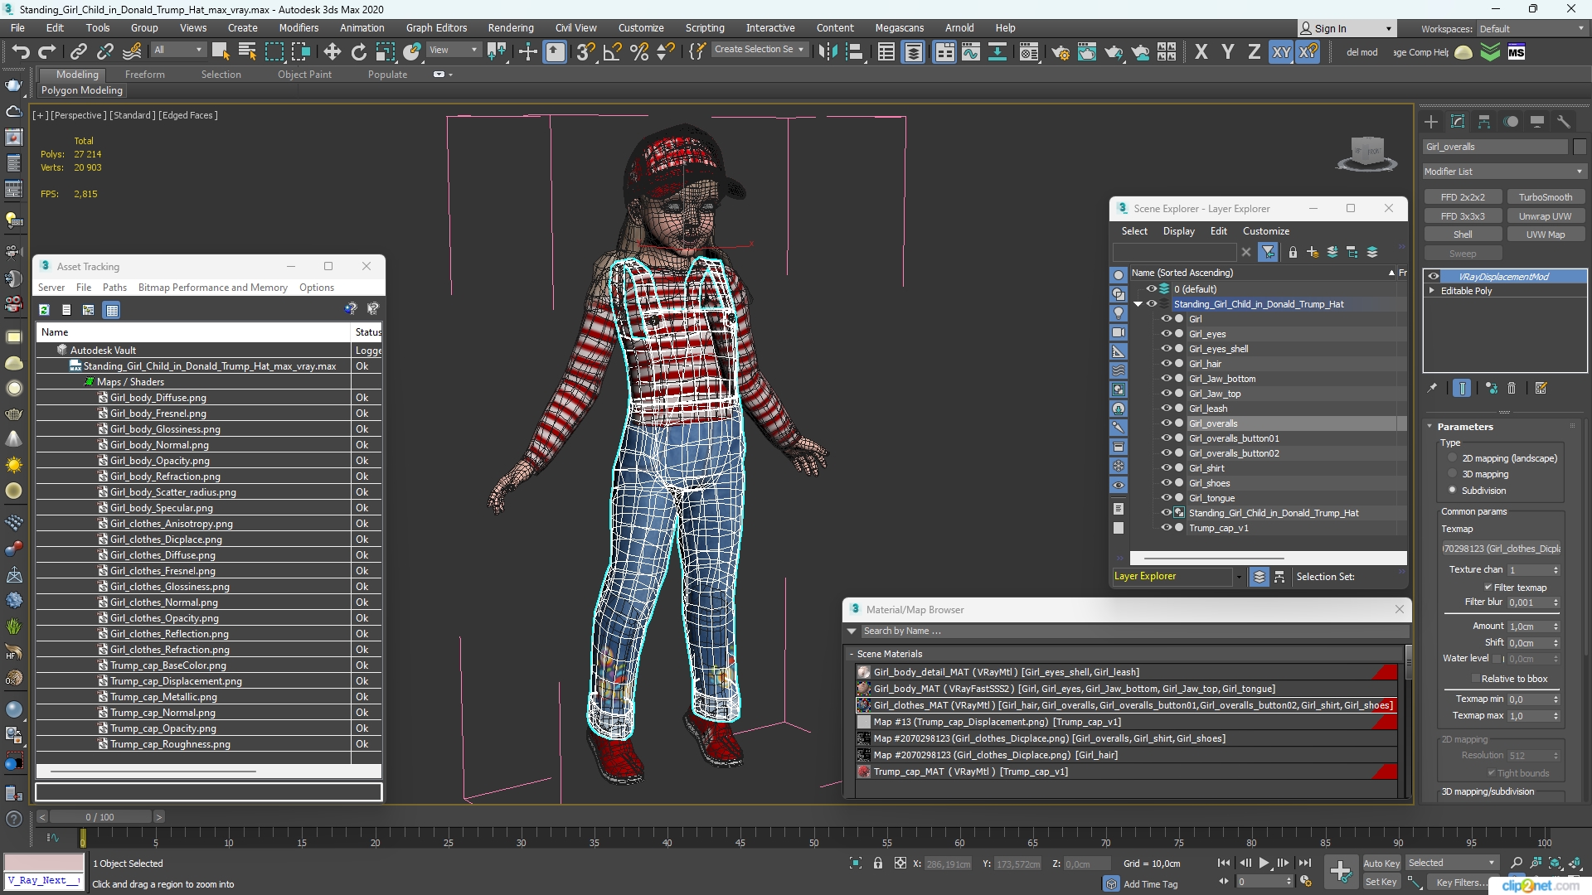The image size is (1592, 895).
Task: Open the Modifier List dropdown
Action: point(1503,172)
